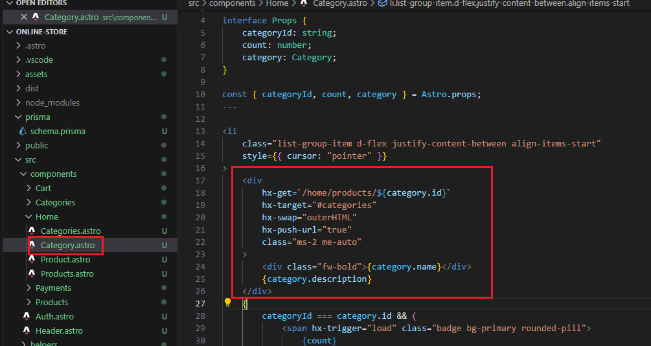This screenshot has width=651, height=346.
Task: Click Astro icon in Open Editors entry
Action: (36, 17)
